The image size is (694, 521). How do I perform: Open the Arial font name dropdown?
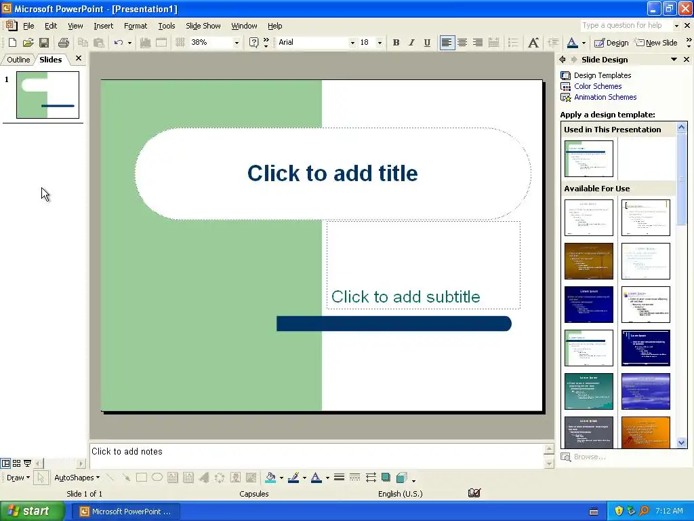click(352, 43)
